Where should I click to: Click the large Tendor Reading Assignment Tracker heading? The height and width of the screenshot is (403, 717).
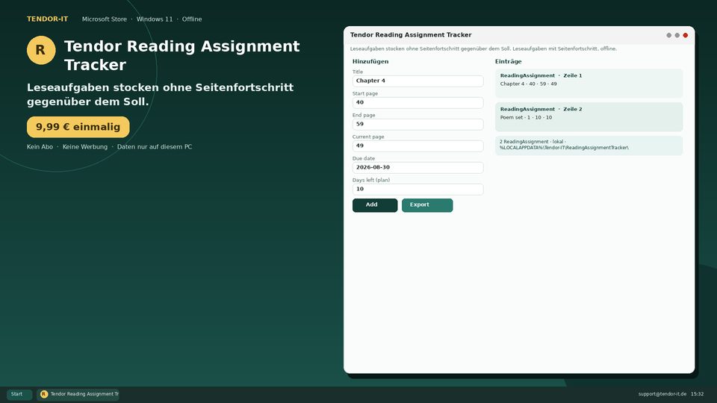[x=182, y=55]
